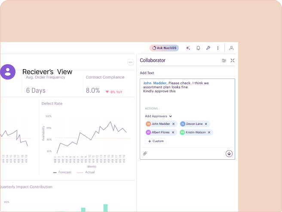
Task: Click the Defect Rate chart title
Action: click(x=52, y=103)
